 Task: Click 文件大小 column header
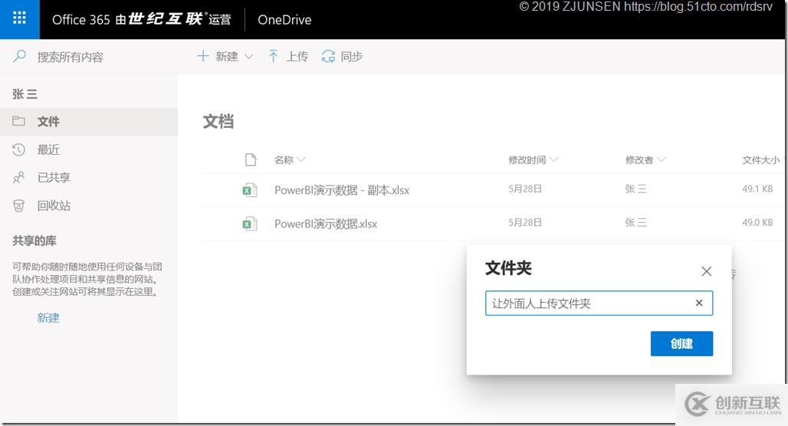click(760, 159)
